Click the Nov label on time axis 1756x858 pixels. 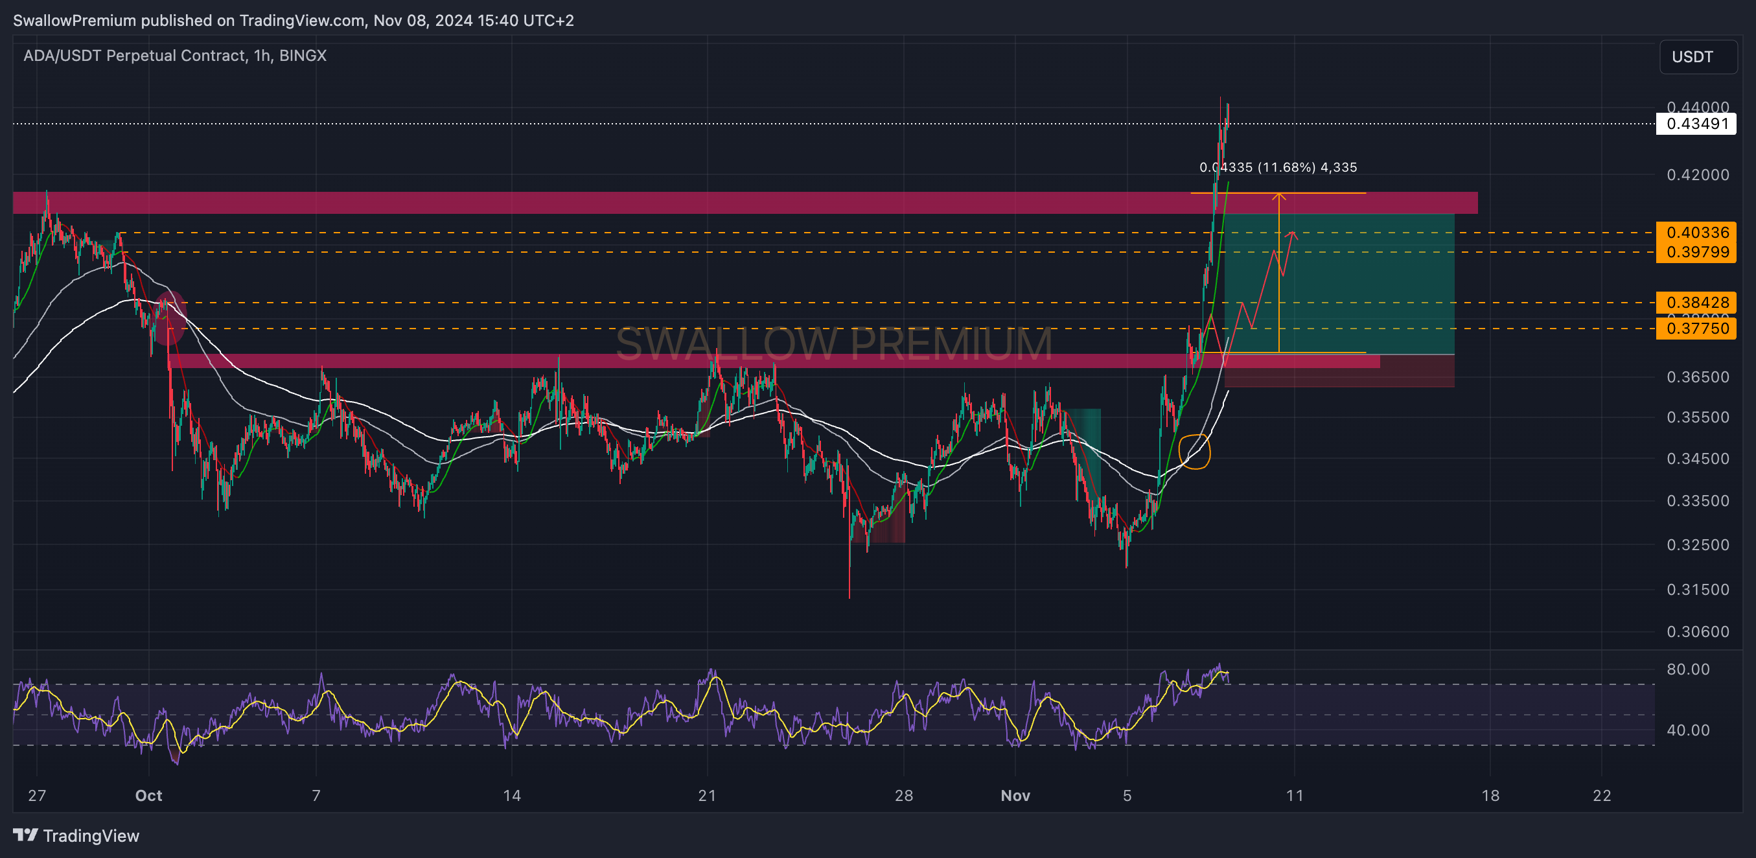(1015, 795)
